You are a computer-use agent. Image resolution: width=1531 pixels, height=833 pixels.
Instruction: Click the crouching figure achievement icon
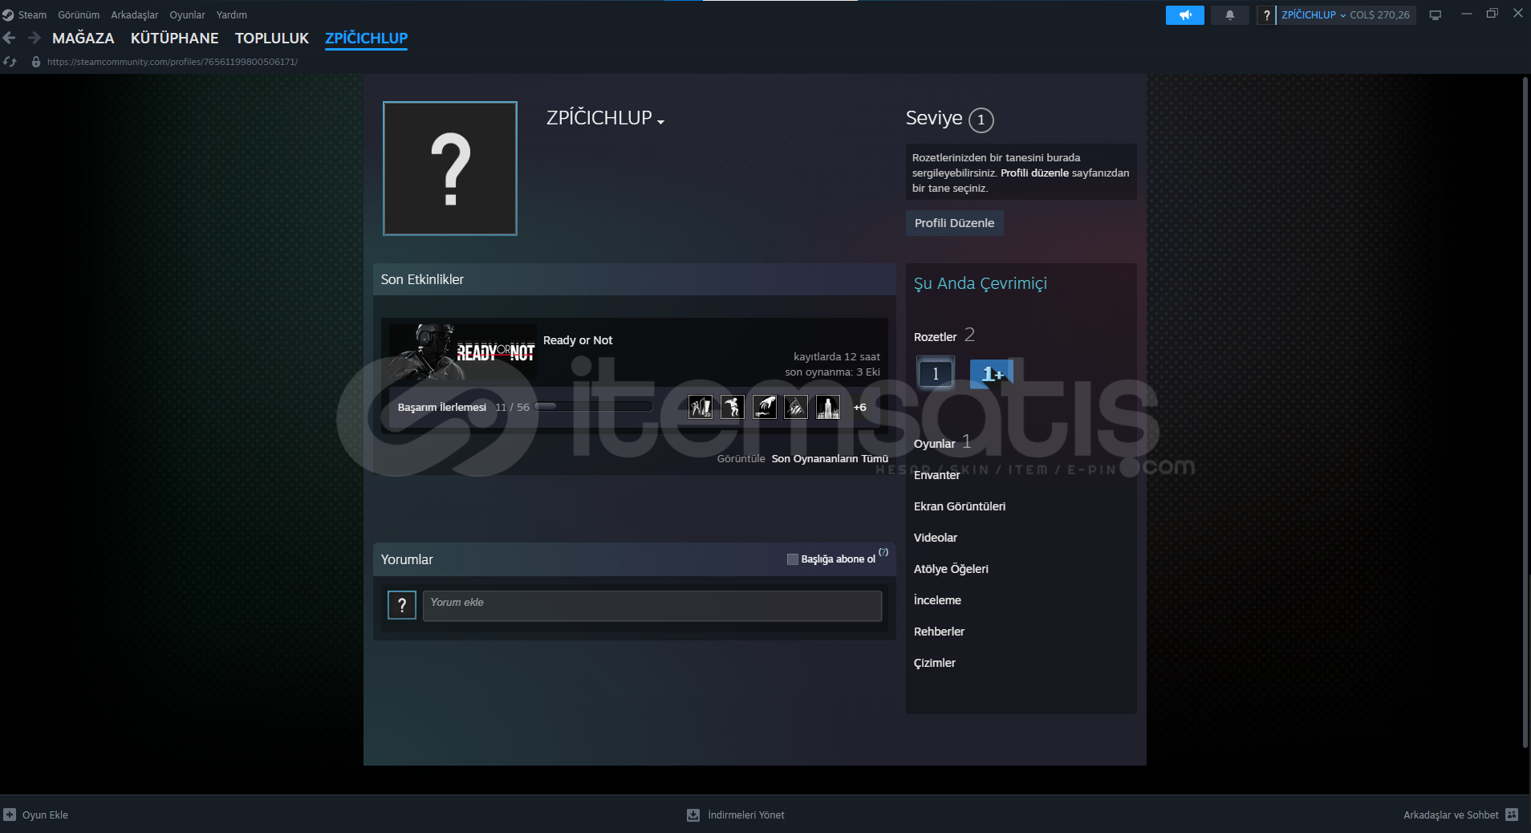[733, 407]
